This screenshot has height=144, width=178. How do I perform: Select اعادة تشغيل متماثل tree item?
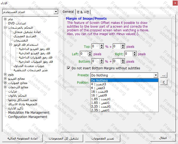27,32
